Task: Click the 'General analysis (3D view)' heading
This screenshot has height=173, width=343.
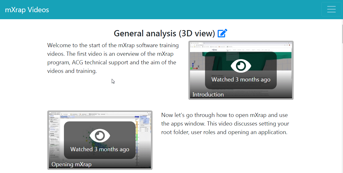Action: tap(164, 33)
